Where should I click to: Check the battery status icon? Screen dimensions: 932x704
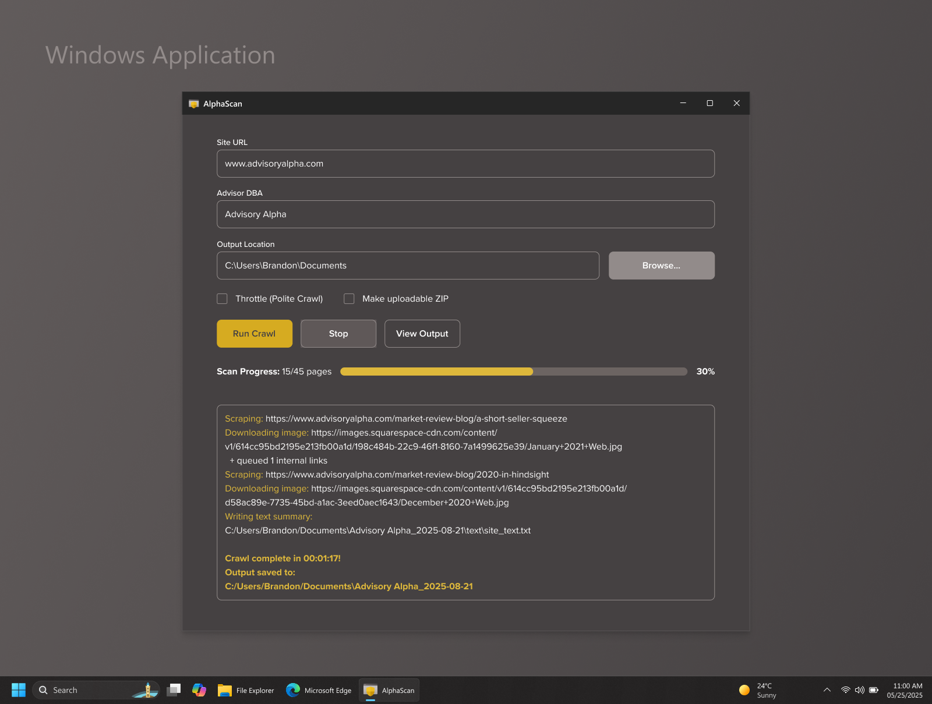click(x=874, y=690)
